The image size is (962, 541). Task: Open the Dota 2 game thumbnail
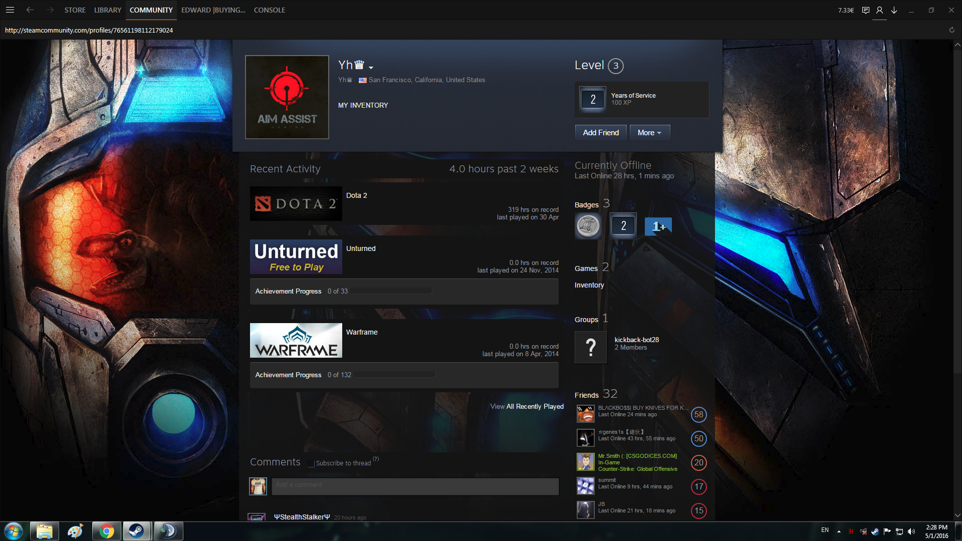click(296, 204)
